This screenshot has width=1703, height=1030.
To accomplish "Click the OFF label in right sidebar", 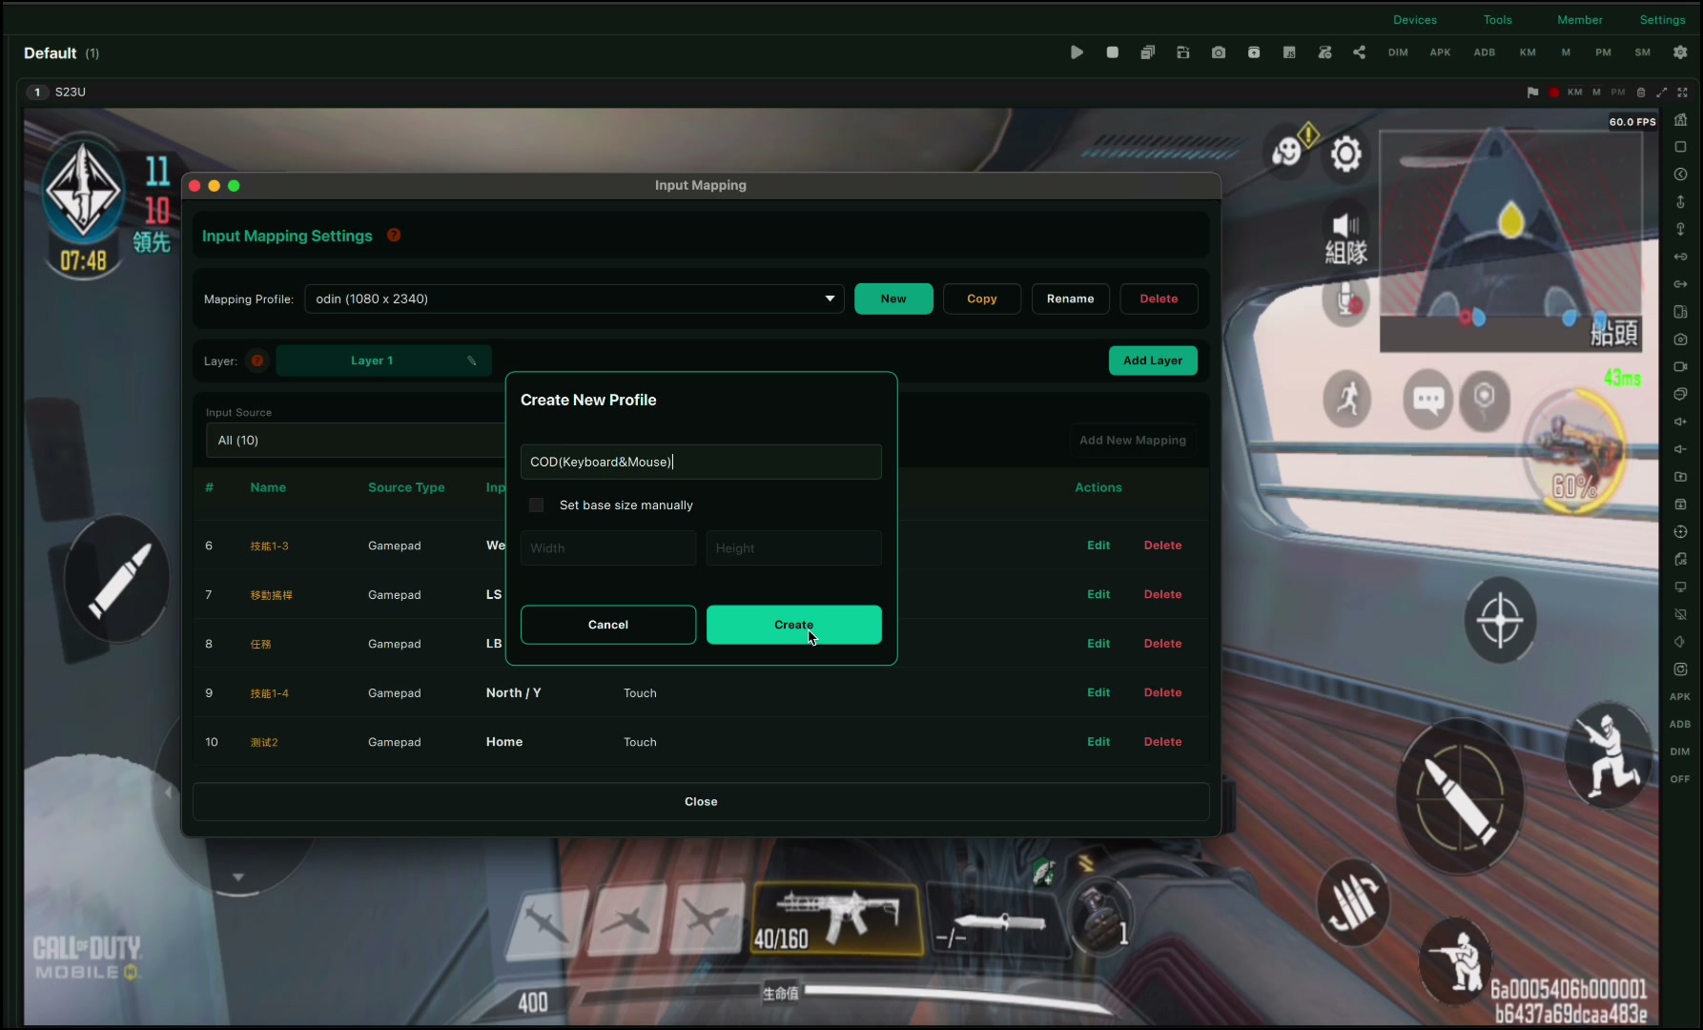I will (x=1680, y=779).
